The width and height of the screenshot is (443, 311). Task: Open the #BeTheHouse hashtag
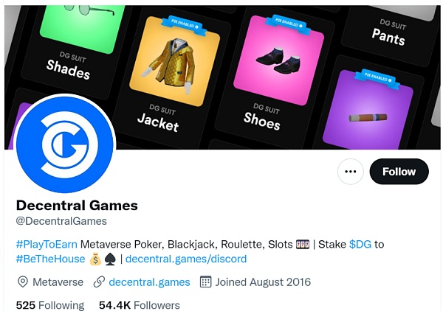tap(50, 259)
